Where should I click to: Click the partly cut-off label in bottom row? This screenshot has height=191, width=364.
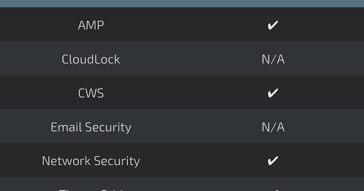click(x=91, y=190)
